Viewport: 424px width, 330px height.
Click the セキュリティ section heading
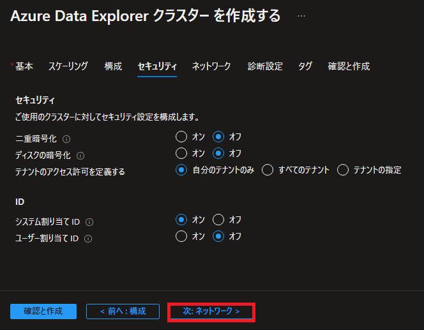pyautogui.click(x=35, y=100)
